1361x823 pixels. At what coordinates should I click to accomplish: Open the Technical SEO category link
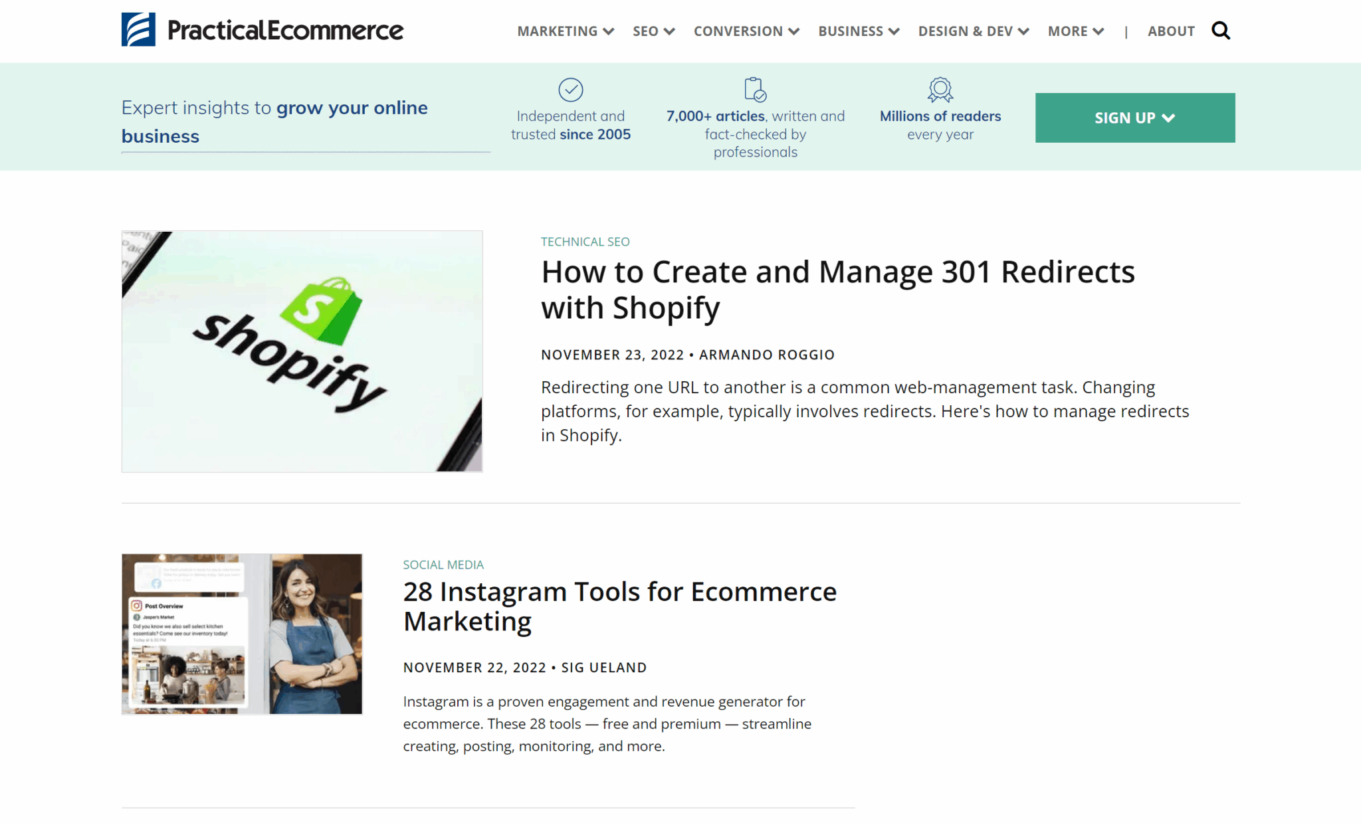[x=585, y=242]
